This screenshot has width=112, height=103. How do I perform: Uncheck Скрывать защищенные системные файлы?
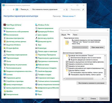(67, 62)
